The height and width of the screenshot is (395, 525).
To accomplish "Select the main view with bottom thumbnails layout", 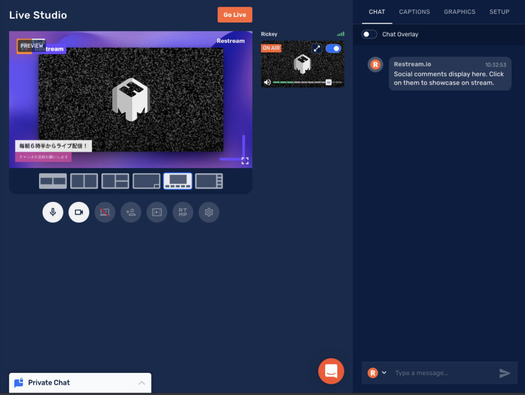I will 178,181.
